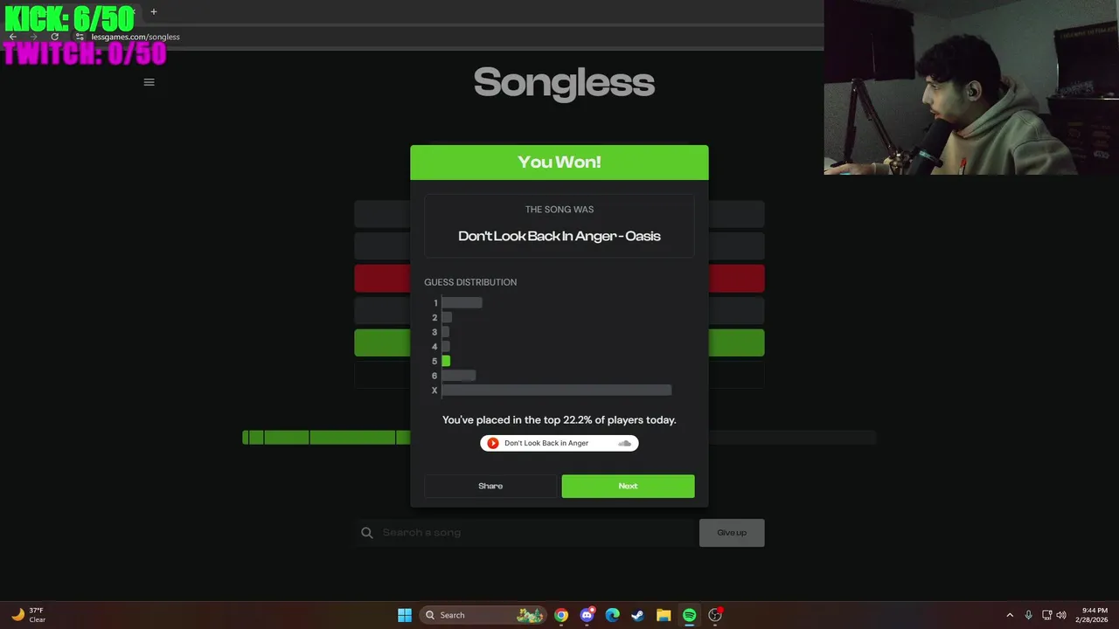Open network settings tray icon
The image size is (1119, 629).
coord(1047,615)
